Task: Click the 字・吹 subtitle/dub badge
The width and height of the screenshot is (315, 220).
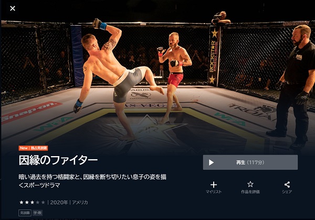Action: click(x=38, y=213)
